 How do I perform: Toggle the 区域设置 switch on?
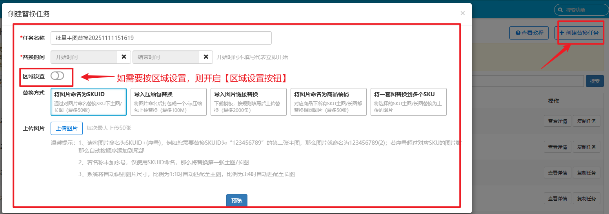click(x=57, y=76)
